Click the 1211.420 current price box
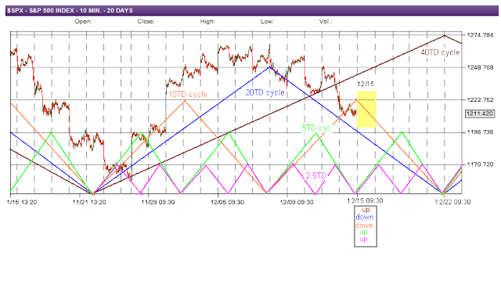Screen dimensions: 501x285 coord(480,114)
